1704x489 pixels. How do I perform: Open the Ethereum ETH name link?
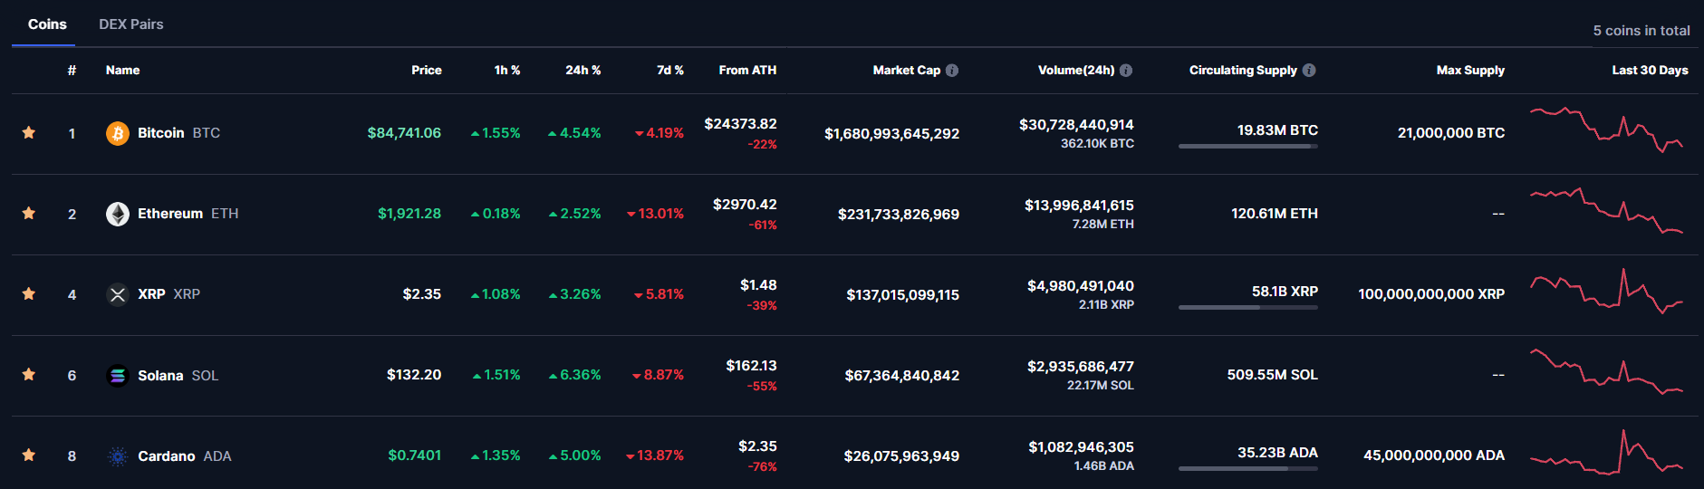pyautogui.click(x=188, y=214)
